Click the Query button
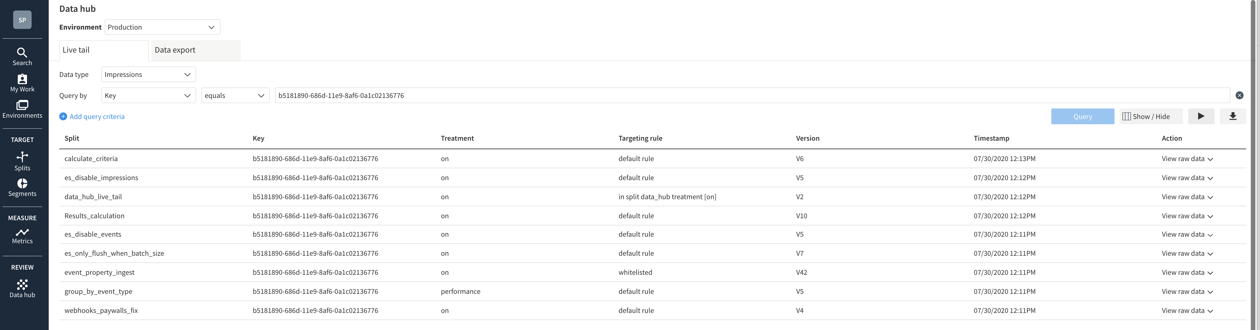 (x=1083, y=116)
